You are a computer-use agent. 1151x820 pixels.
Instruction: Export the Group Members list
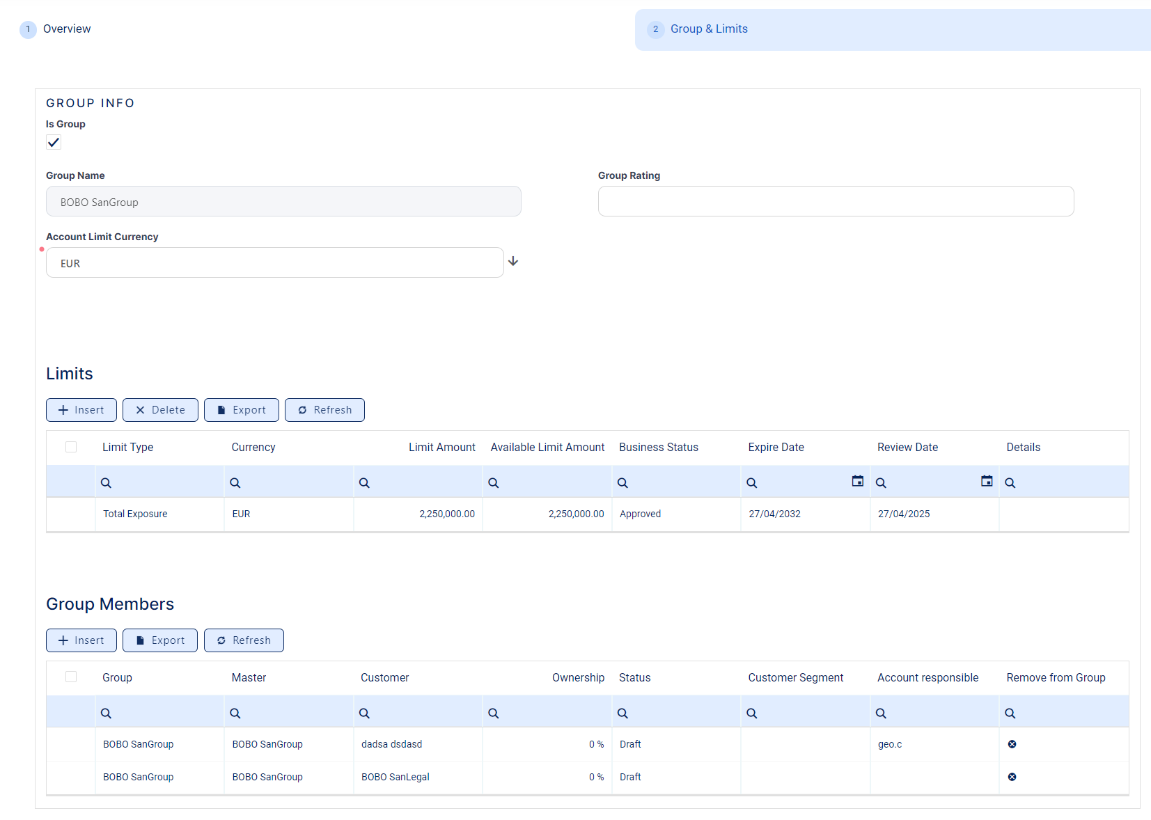[x=160, y=640]
